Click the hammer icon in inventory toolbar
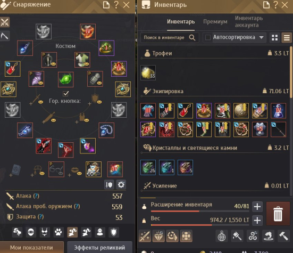 tap(283, 236)
